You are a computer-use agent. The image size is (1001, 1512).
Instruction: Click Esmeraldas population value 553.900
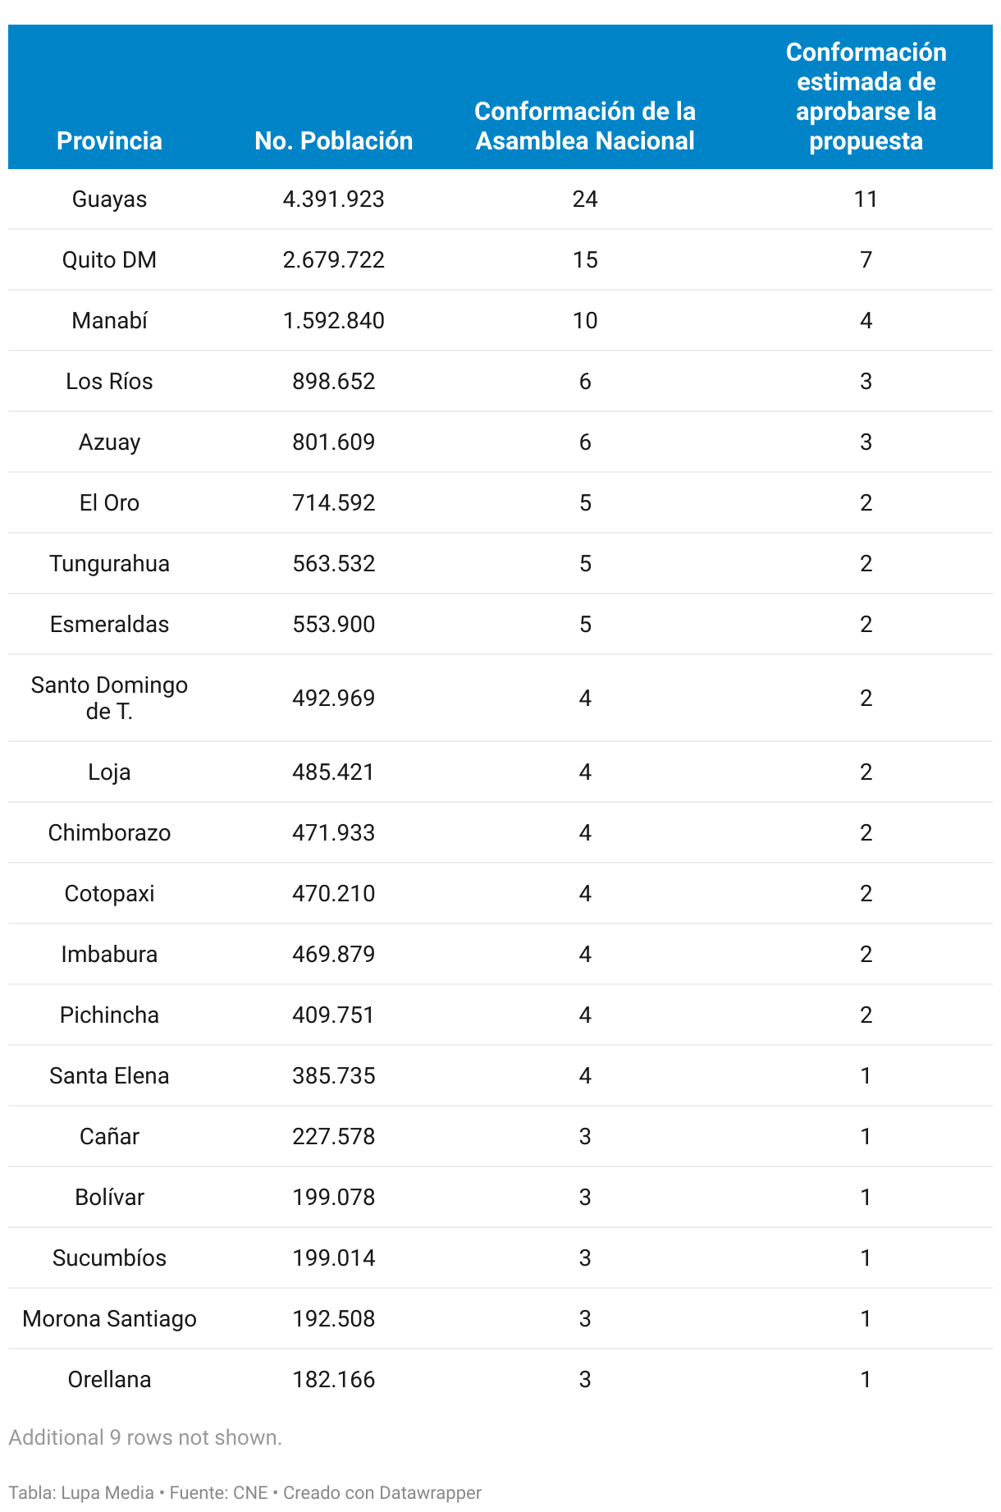point(333,625)
